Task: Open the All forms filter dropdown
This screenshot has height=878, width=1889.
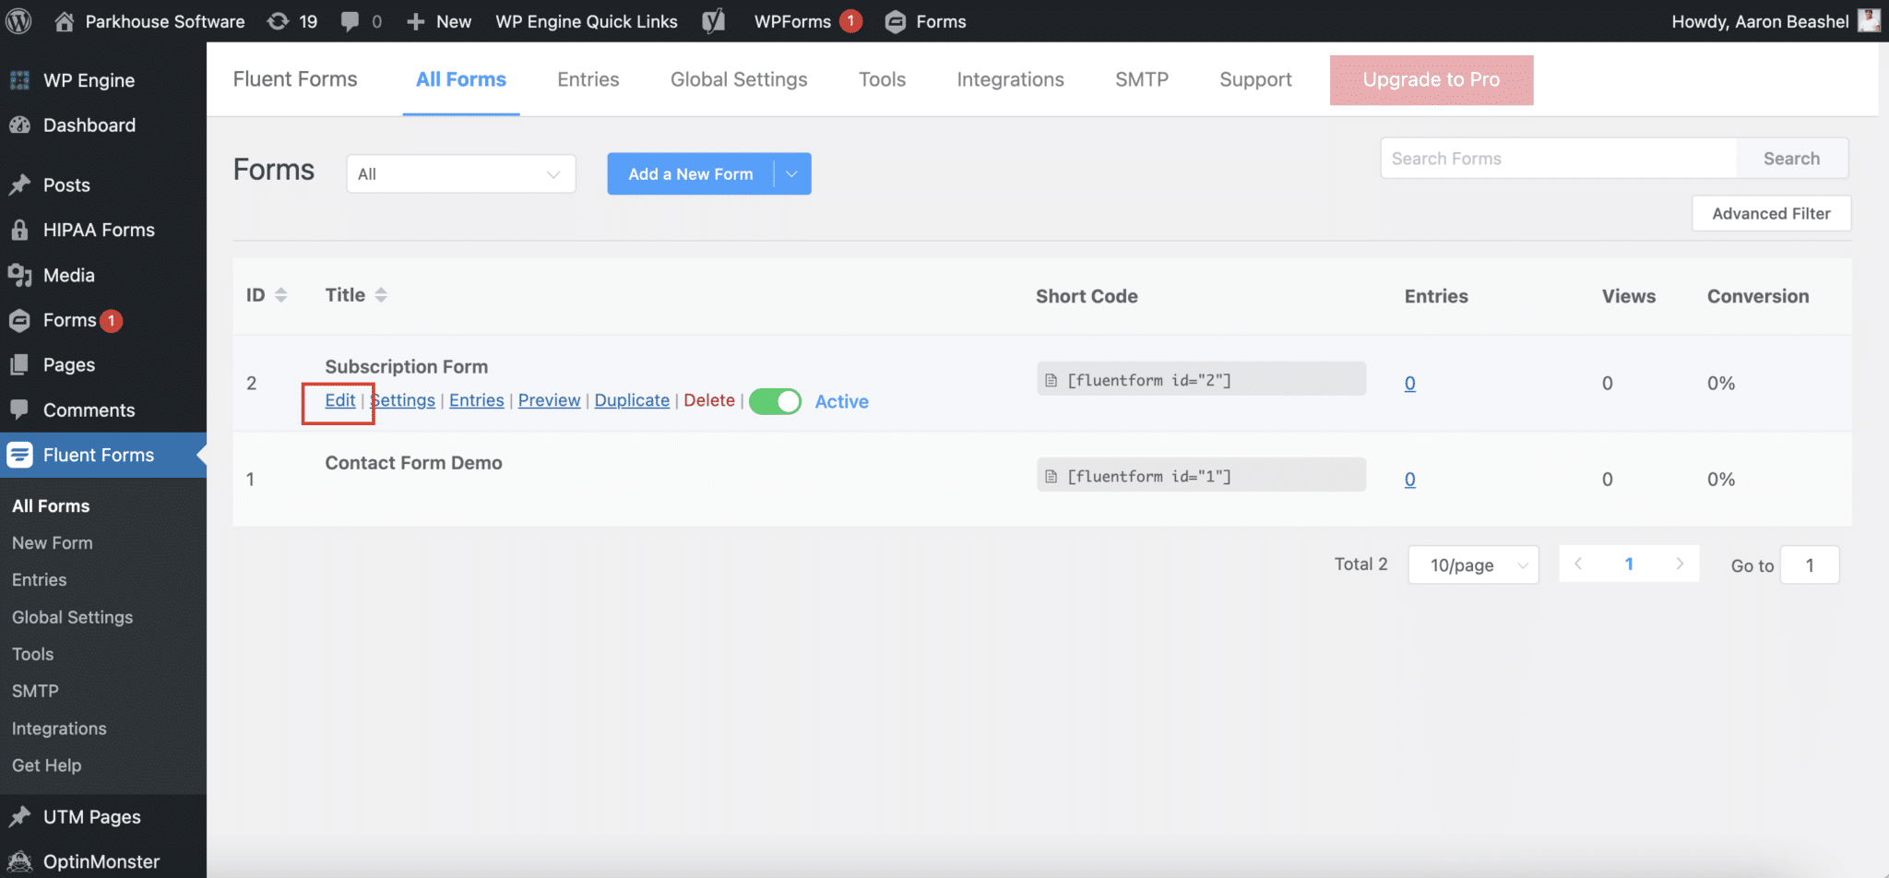Action: point(460,173)
